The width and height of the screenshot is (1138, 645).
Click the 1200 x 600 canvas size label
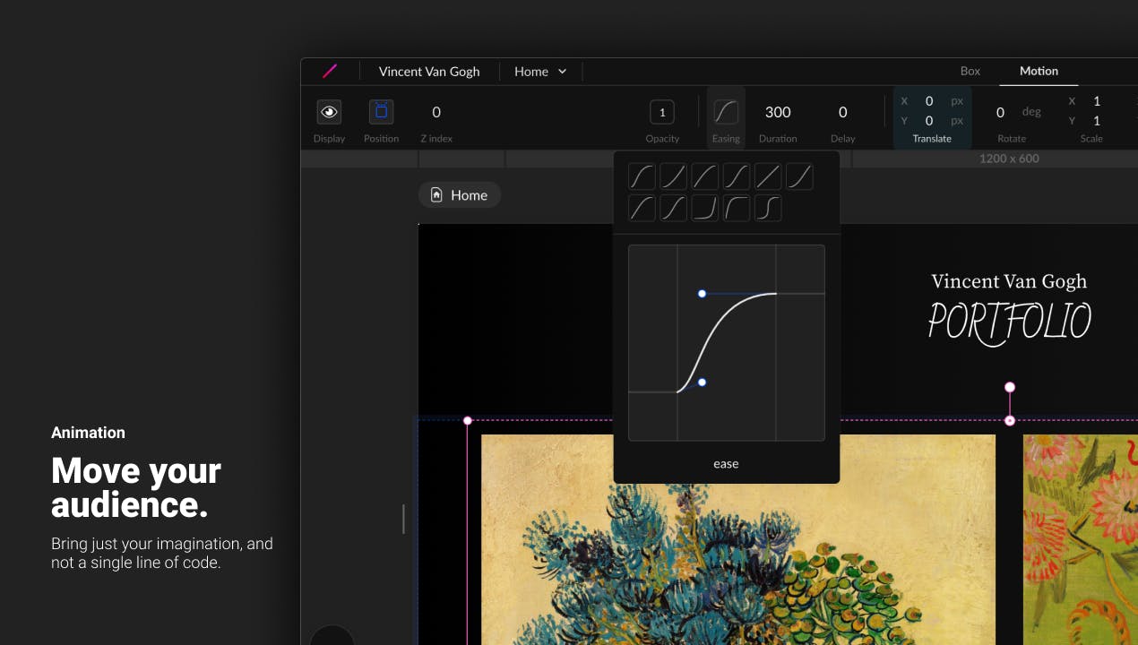(1008, 159)
